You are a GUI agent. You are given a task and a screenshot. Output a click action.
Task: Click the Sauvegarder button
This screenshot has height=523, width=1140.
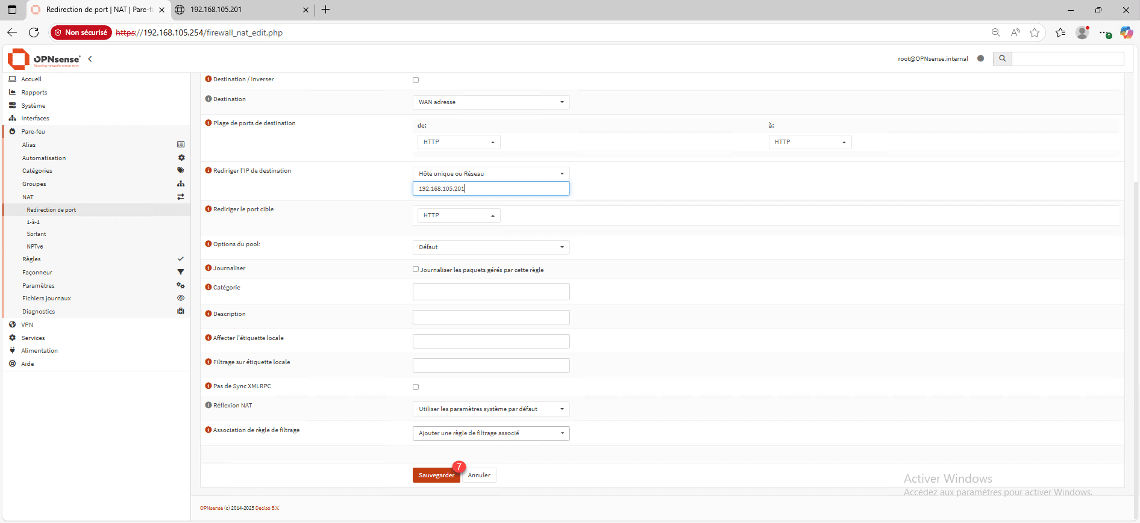point(436,475)
